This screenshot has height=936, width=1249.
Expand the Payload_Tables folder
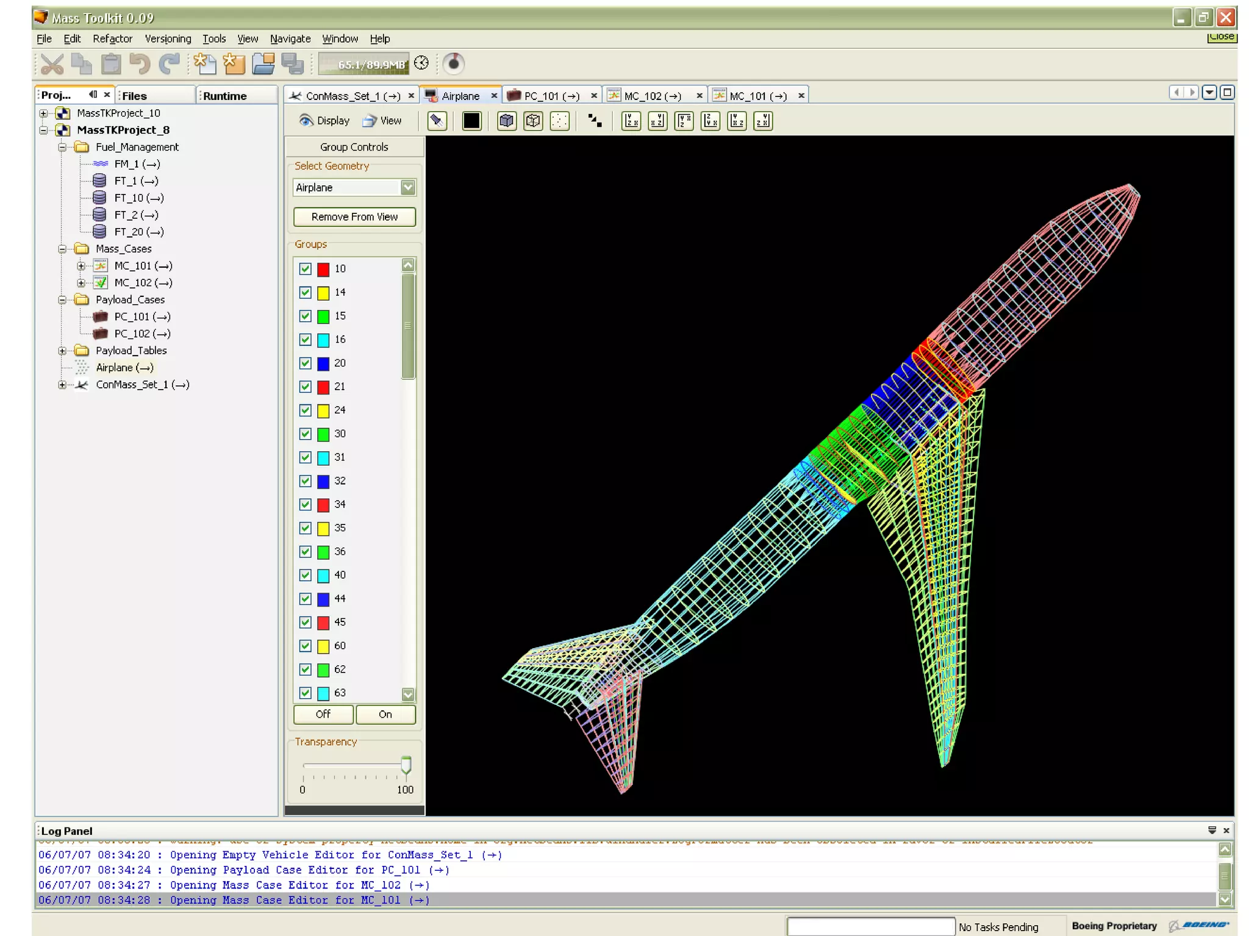click(x=62, y=351)
